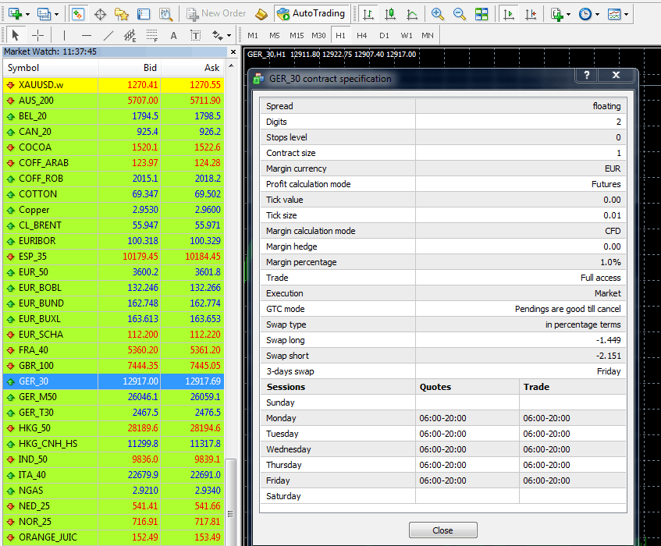Click the Market Watch scrollbar thumb
Image resolution: width=661 pixels, height=546 pixels.
[230, 502]
